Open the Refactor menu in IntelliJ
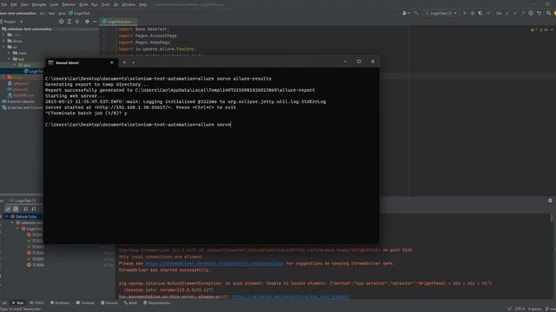Screen dimensions: 556x312 pyautogui.click(x=69, y=4)
